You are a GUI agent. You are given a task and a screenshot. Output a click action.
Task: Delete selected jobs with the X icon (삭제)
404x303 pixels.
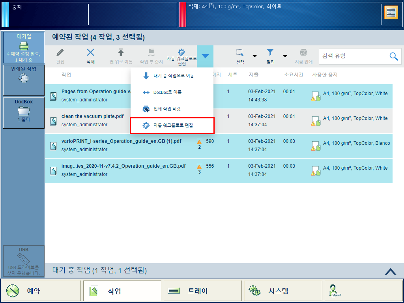90,52
